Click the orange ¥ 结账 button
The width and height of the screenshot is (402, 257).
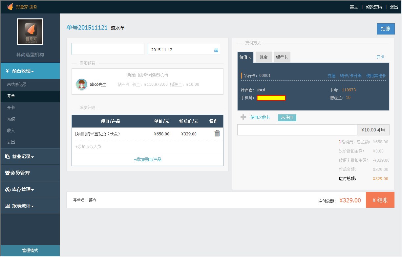[x=380, y=200]
